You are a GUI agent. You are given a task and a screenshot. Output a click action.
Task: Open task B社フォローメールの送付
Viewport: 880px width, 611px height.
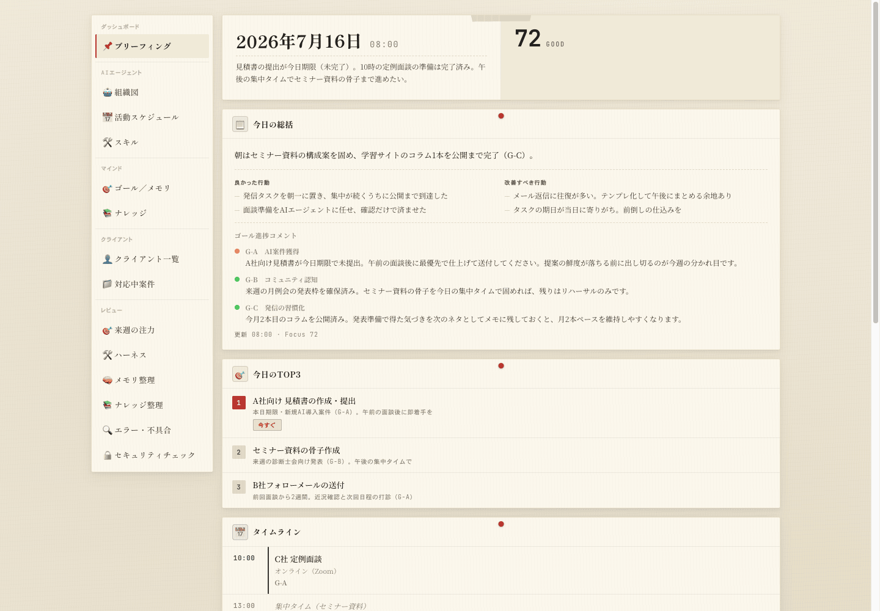pyautogui.click(x=501, y=491)
